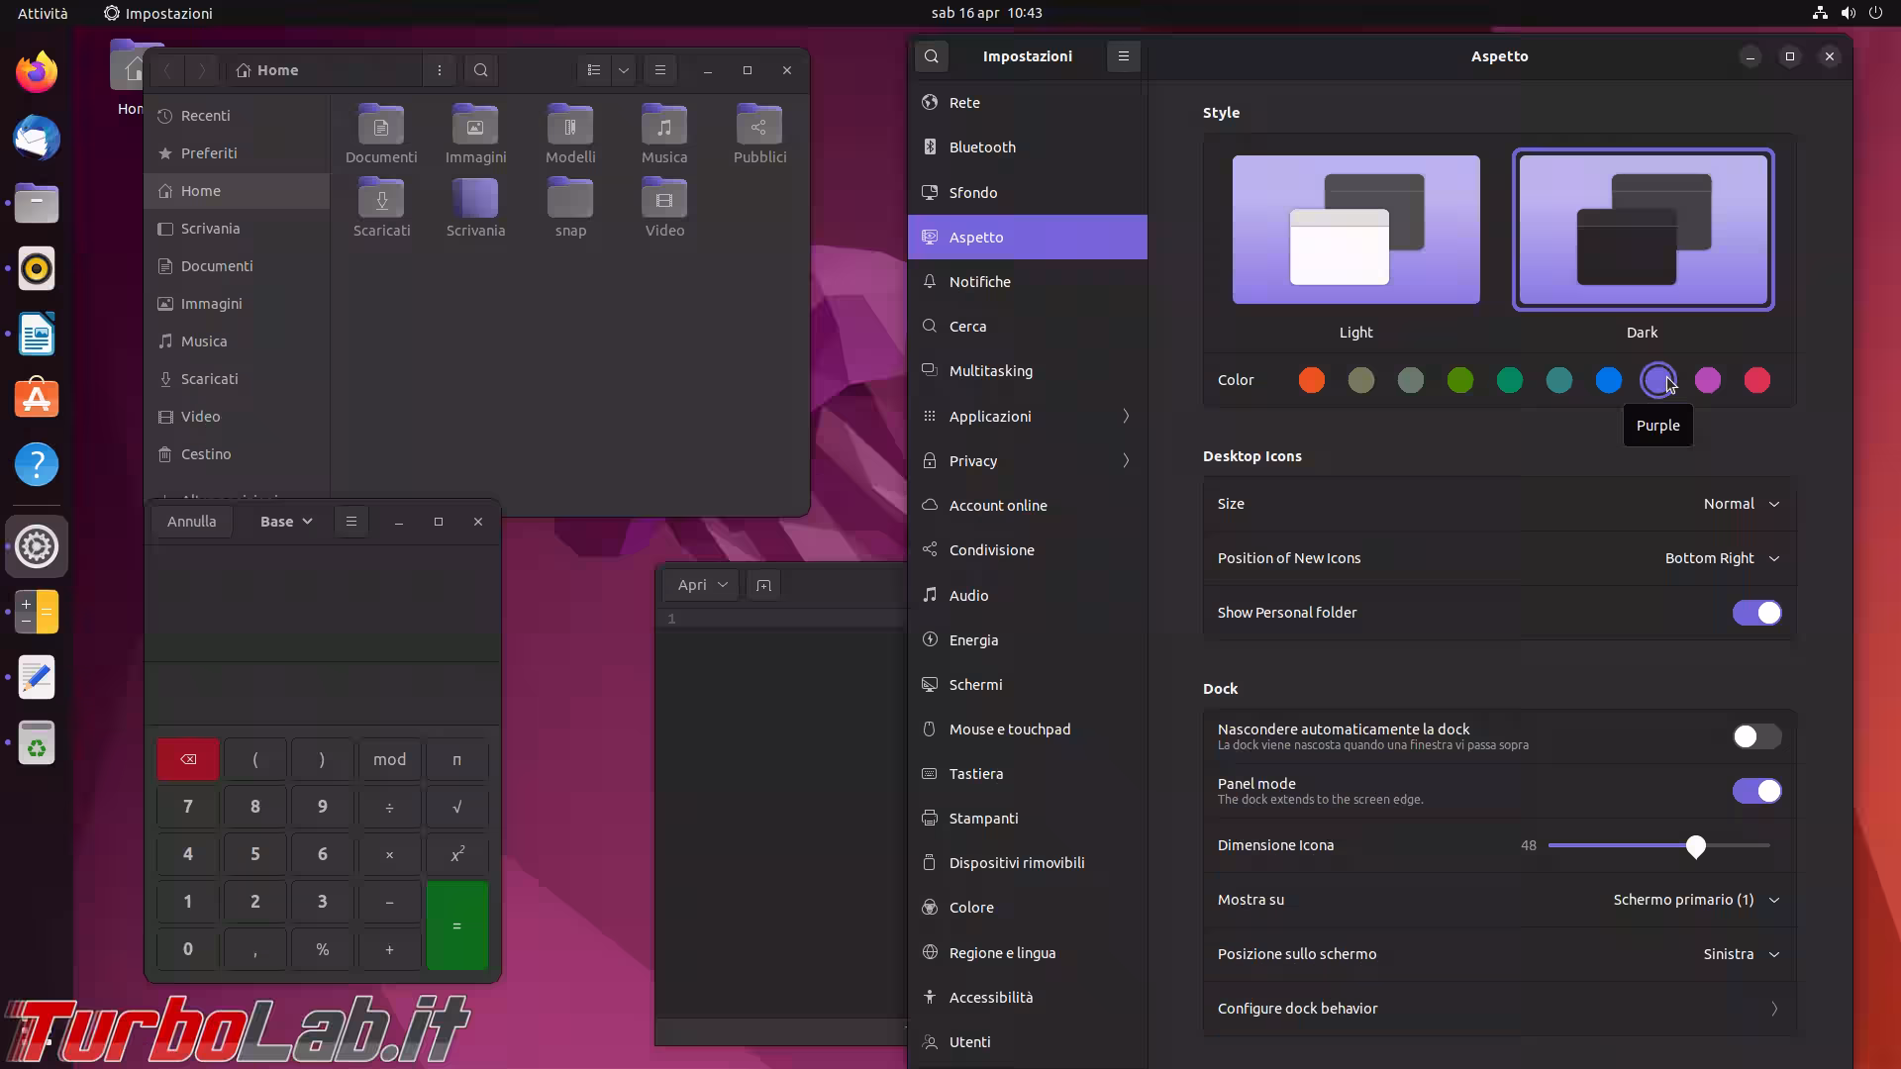Open Rhythmbox from the dock

(37, 269)
